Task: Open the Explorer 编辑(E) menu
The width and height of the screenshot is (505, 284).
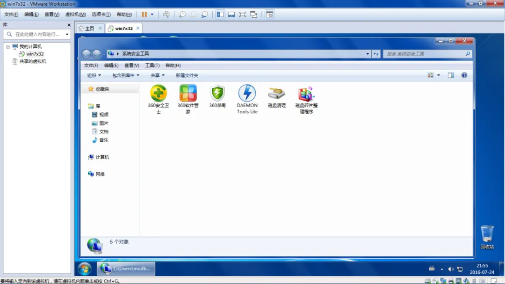Action: (x=111, y=65)
